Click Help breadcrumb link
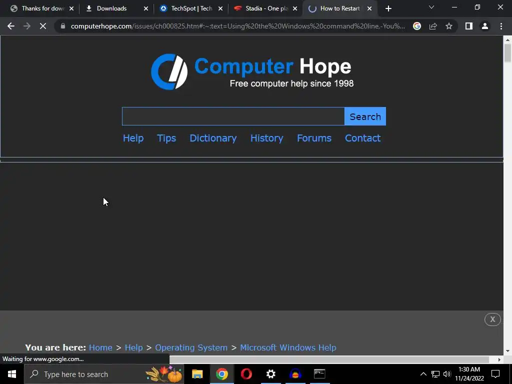The height and width of the screenshot is (384, 512). pos(133,347)
